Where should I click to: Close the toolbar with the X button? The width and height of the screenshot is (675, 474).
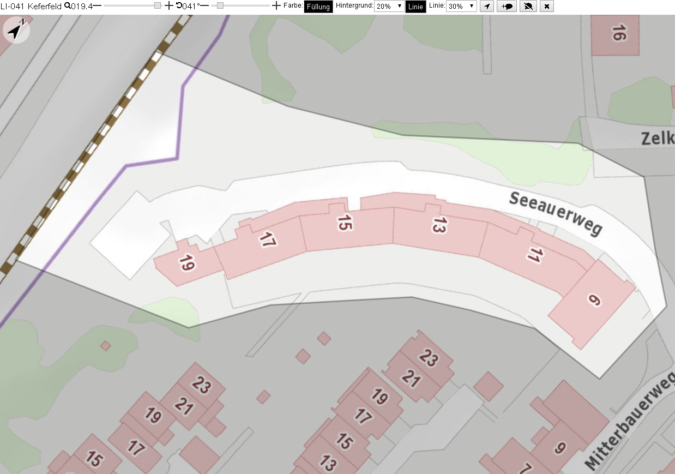tap(547, 6)
